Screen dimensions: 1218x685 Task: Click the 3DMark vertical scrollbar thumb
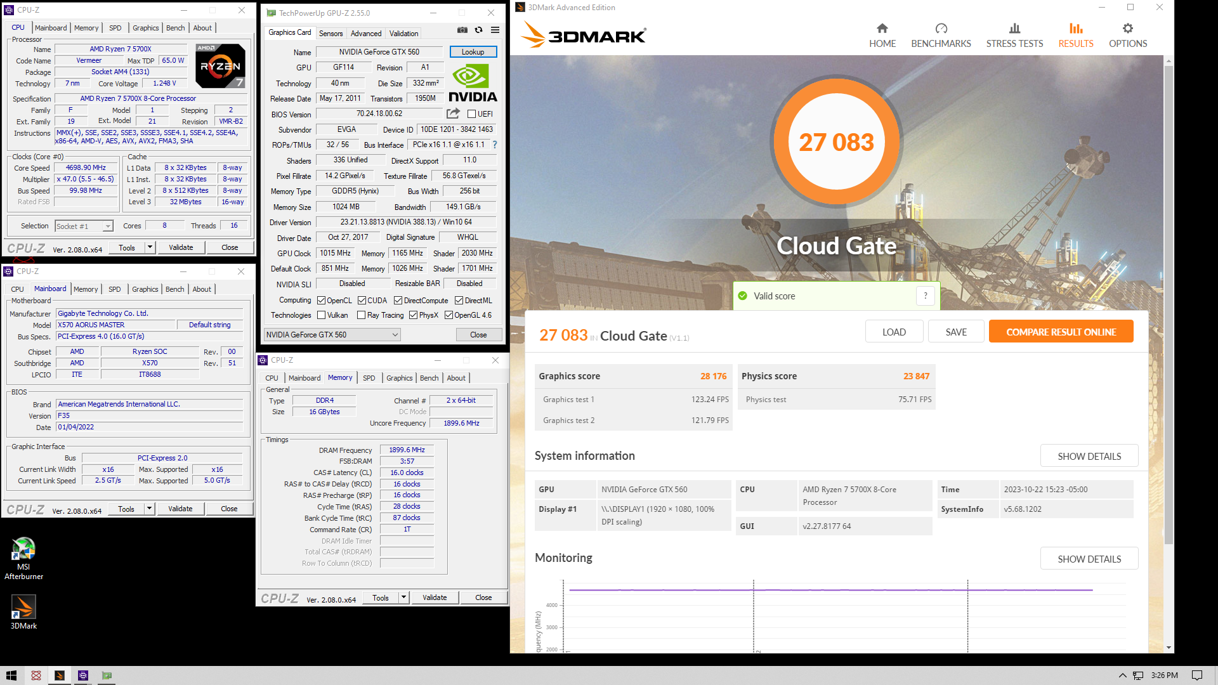1169,304
